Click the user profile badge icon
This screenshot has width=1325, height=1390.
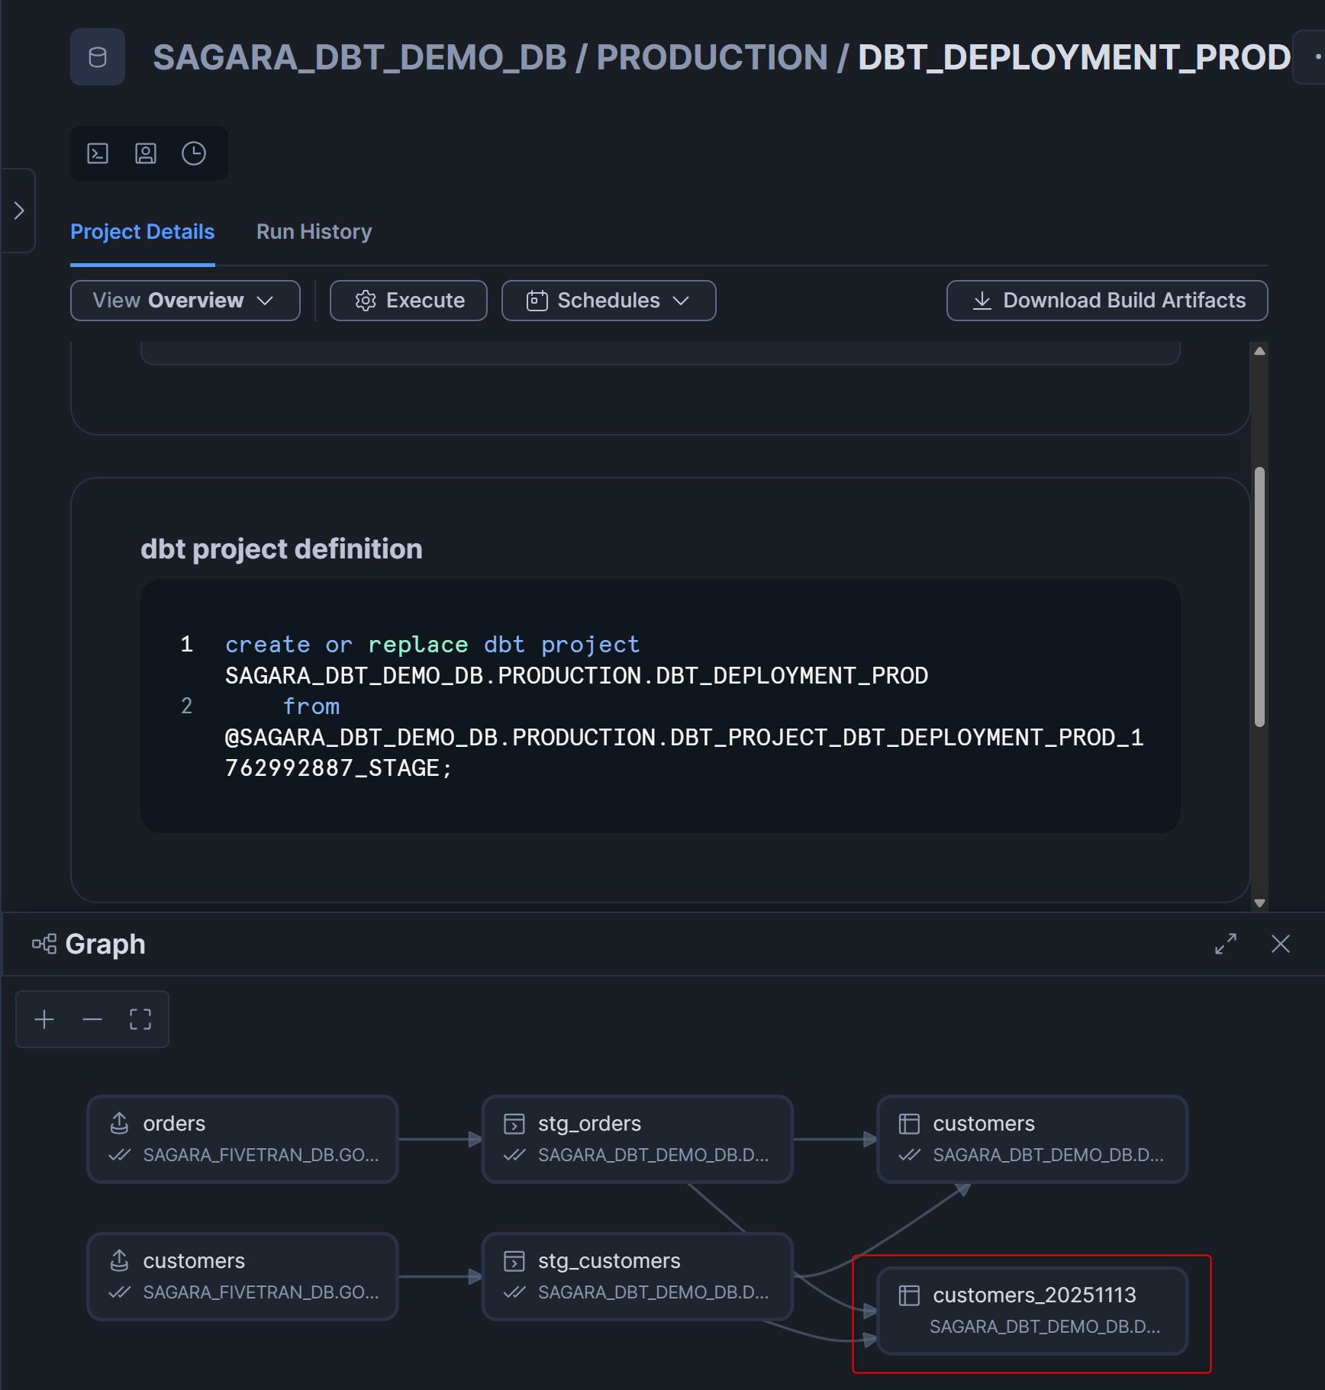click(146, 153)
